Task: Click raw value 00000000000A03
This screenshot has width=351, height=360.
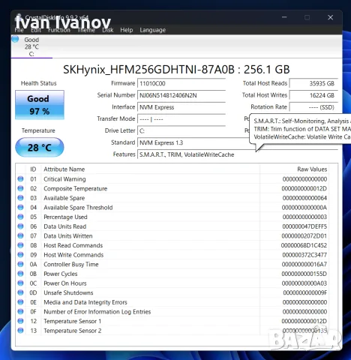Action: pos(304,283)
